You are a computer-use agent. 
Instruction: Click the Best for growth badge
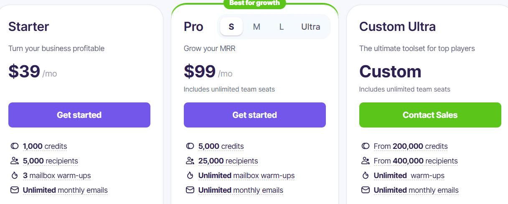(255, 3)
